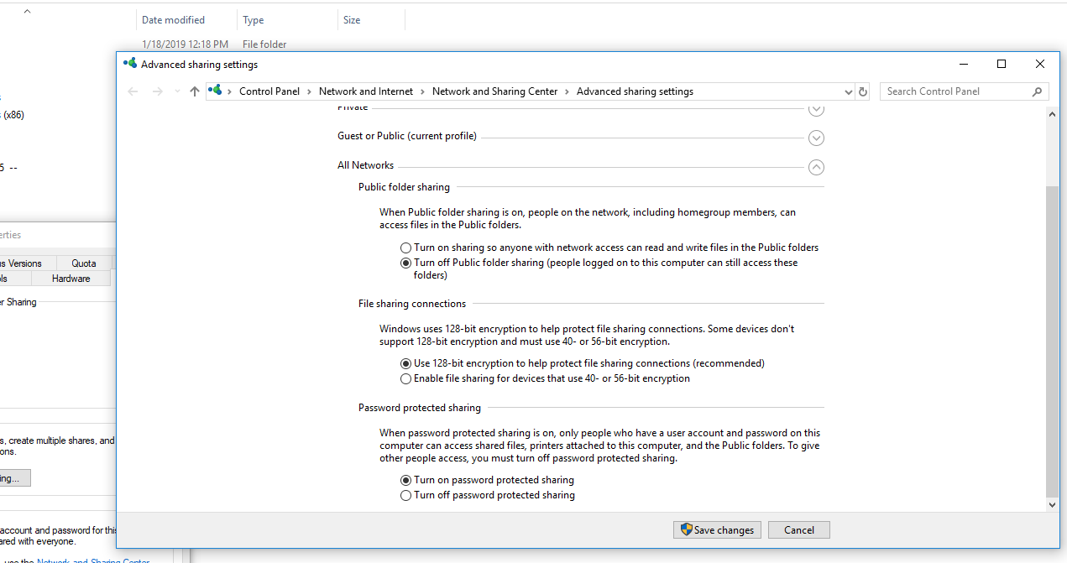Click the network icon in address bar

click(216, 91)
